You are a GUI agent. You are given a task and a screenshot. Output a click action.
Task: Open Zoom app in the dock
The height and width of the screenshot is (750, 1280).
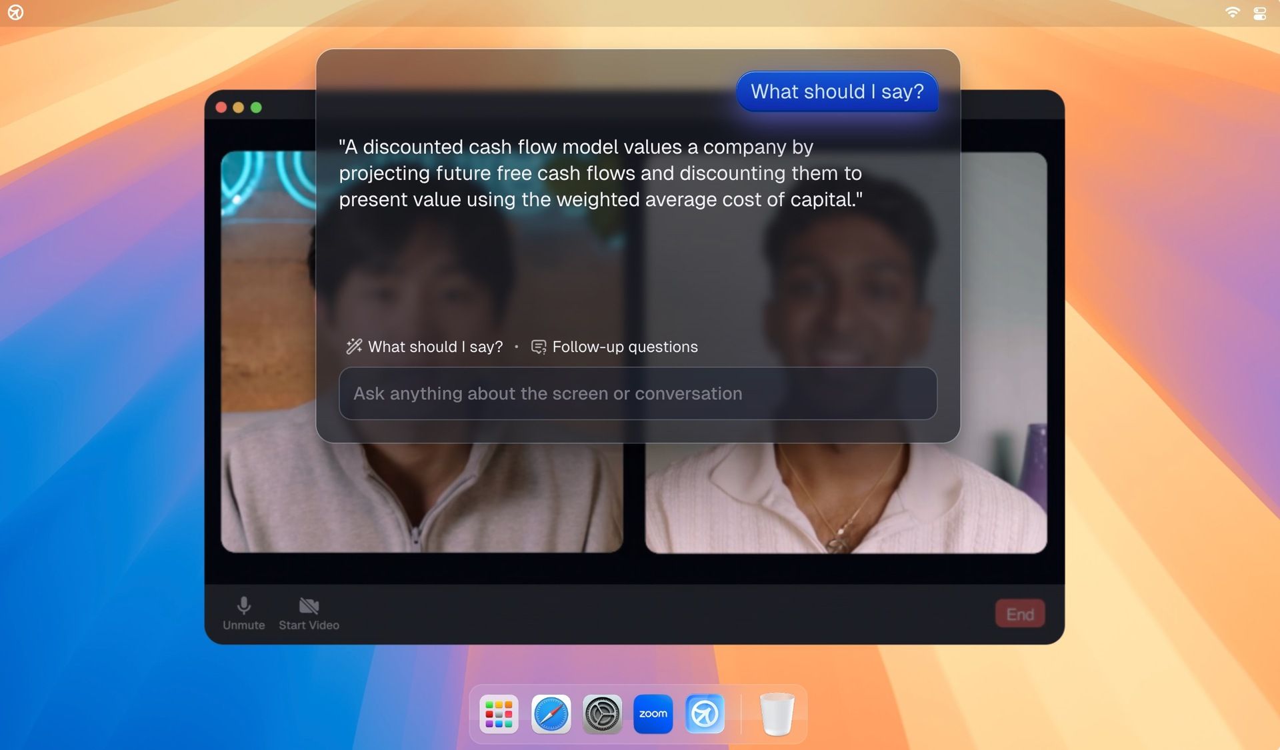point(653,714)
